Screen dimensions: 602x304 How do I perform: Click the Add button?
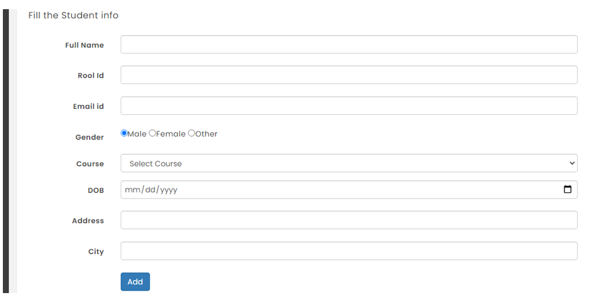pos(135,282)
